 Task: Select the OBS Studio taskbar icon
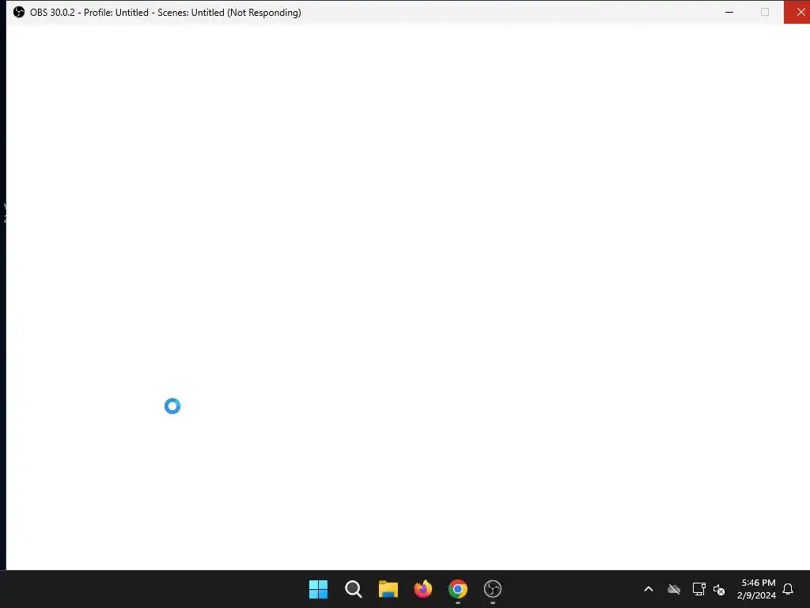coord(493,589)
